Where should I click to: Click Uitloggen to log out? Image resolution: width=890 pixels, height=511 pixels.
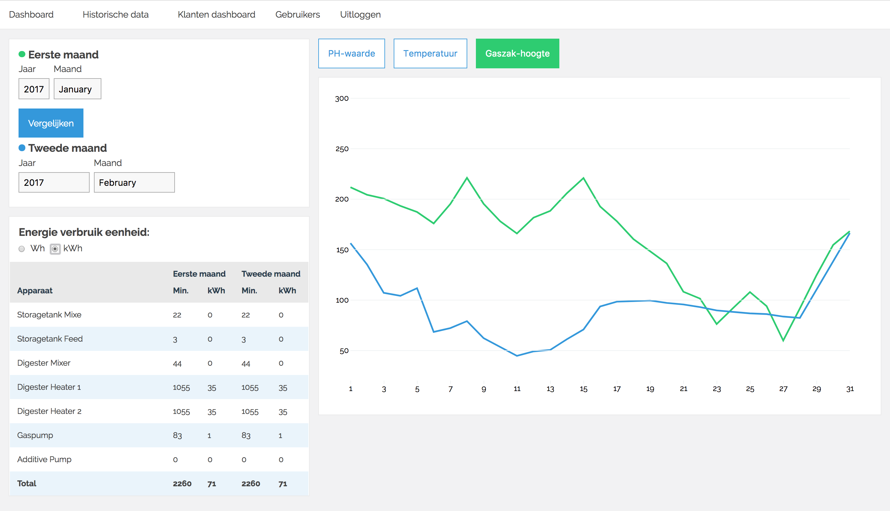[x=360, y=15]
